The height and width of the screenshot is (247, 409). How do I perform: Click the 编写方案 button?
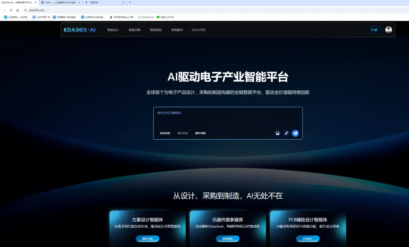(x=147, y=239)
